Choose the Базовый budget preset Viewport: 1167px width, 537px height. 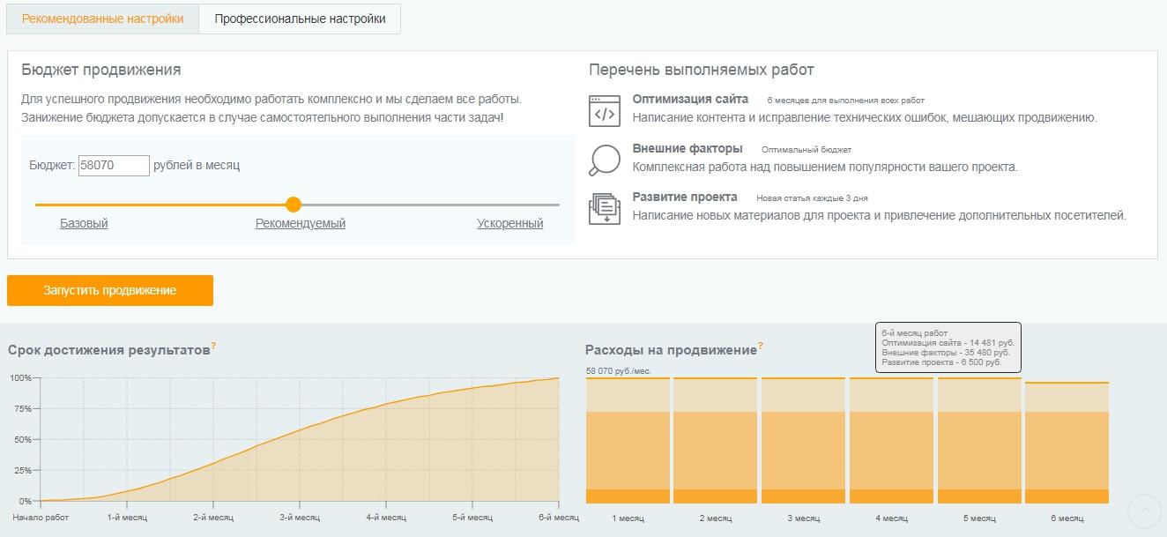click(x=84, y=224)
